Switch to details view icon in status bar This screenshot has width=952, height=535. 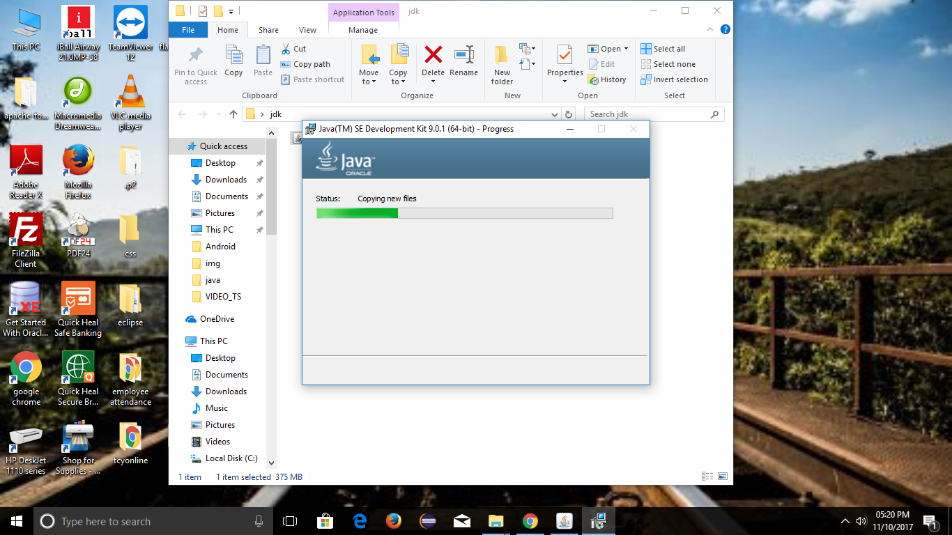pos(707,476)
